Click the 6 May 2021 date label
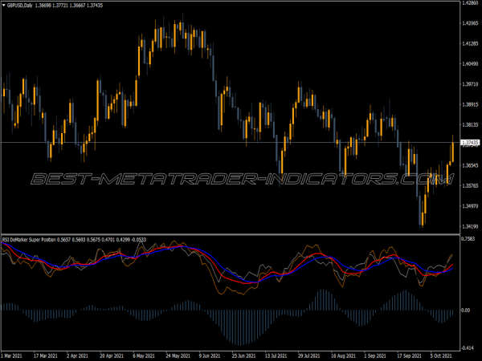 tap(144, 356)
